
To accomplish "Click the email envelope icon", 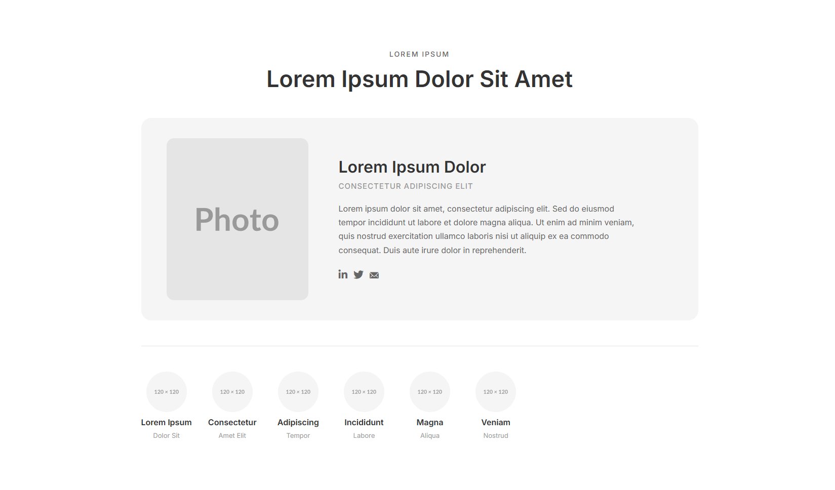I will pyautogui.click(x=374, y=275).
